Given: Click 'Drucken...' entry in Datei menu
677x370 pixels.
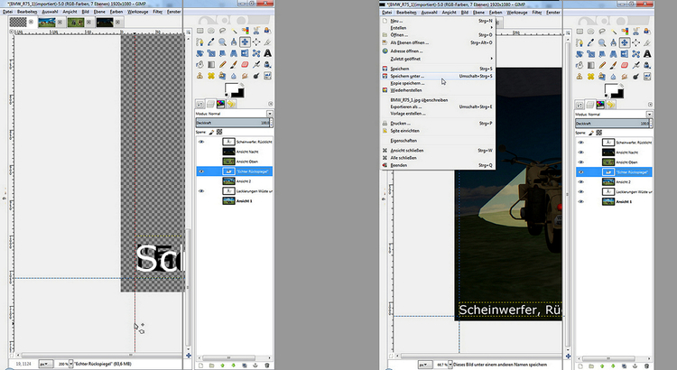Looking at the screenshot, I should pos(438,123).
